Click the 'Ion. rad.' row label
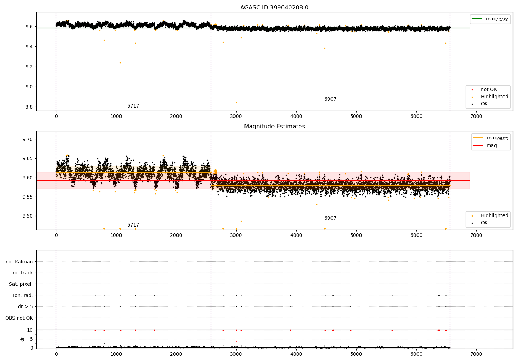This screenshot has width=518, height=362. click(x=23, y=295)
